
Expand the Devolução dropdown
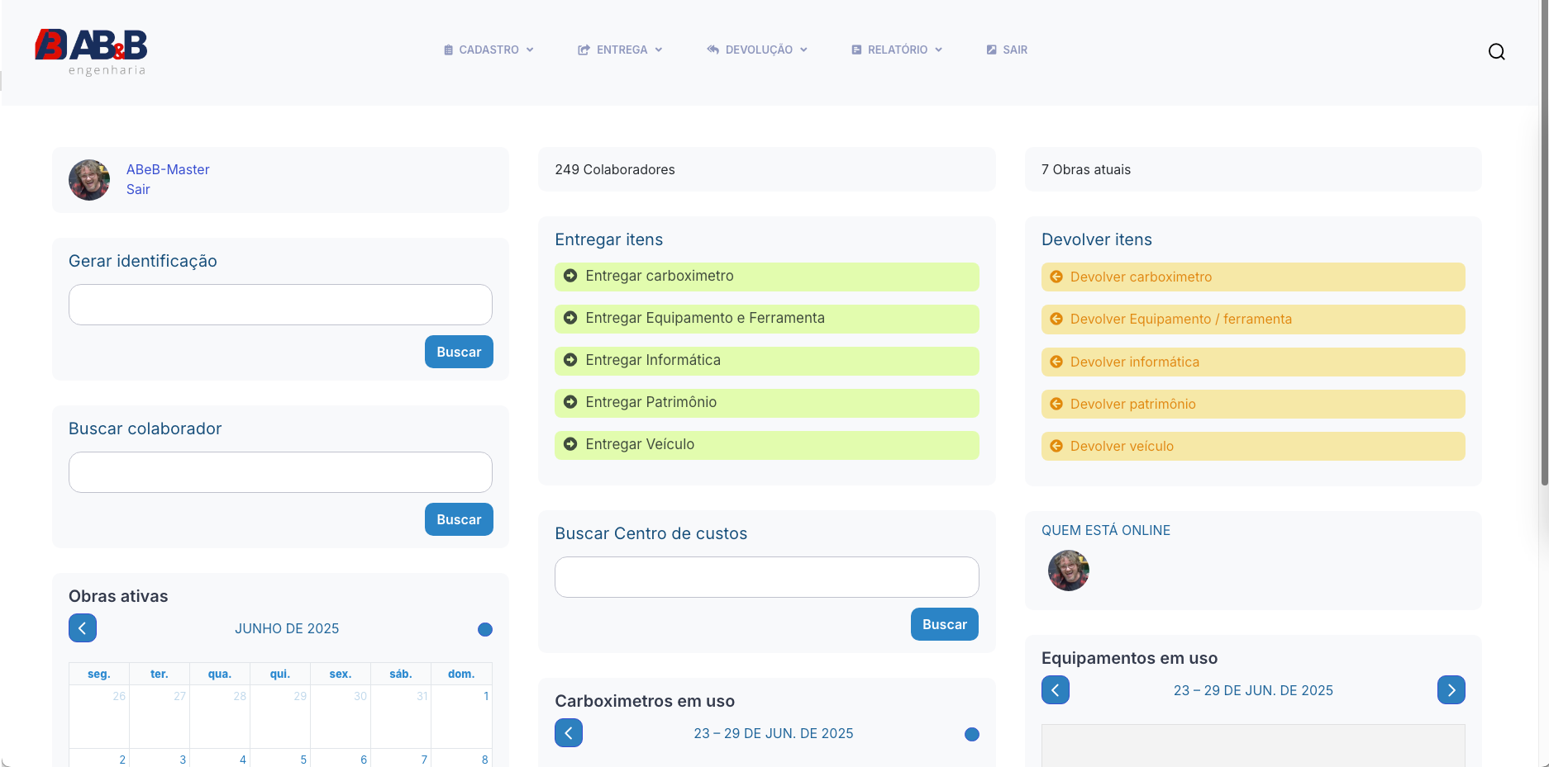pos(757,50)
